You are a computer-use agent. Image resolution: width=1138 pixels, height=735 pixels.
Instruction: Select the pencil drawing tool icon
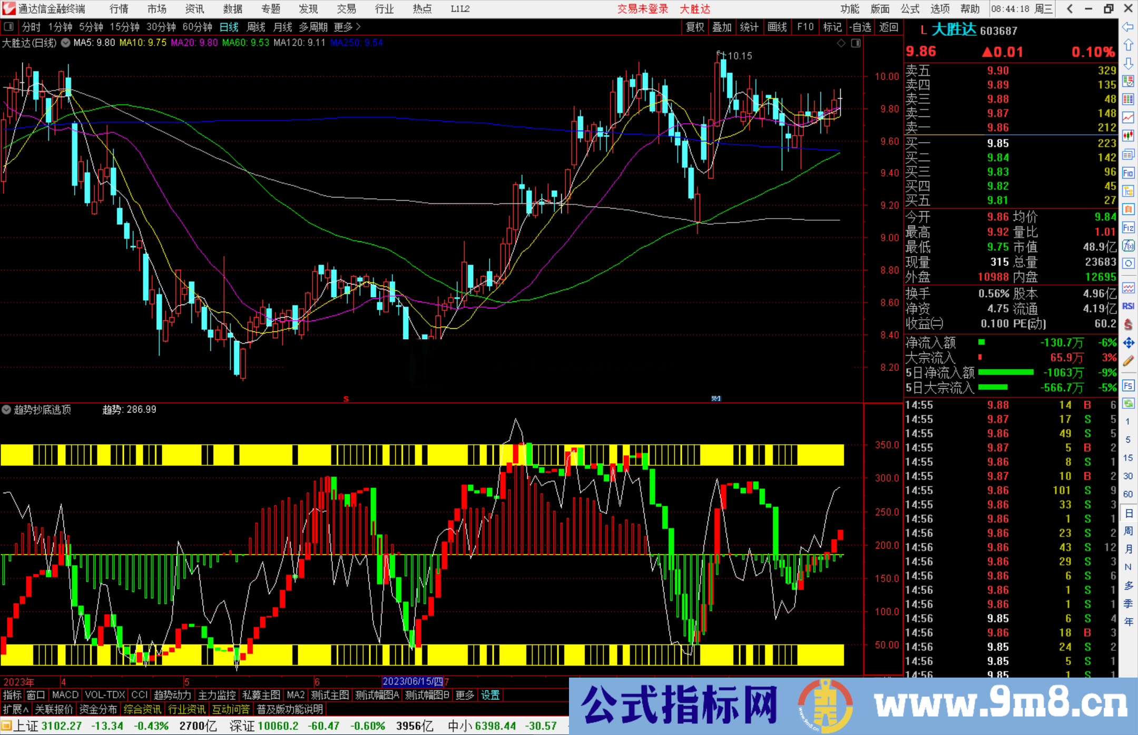click(x=1128, y=361)
